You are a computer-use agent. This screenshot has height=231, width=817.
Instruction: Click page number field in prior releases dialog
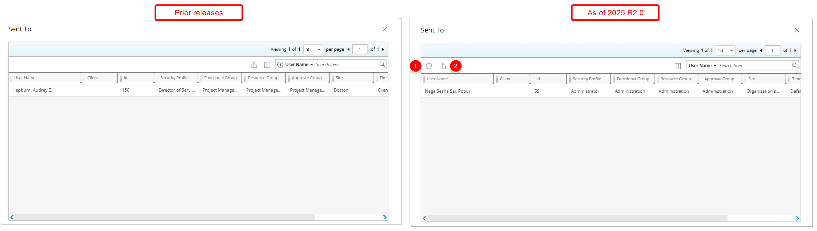tap(360, 49)
